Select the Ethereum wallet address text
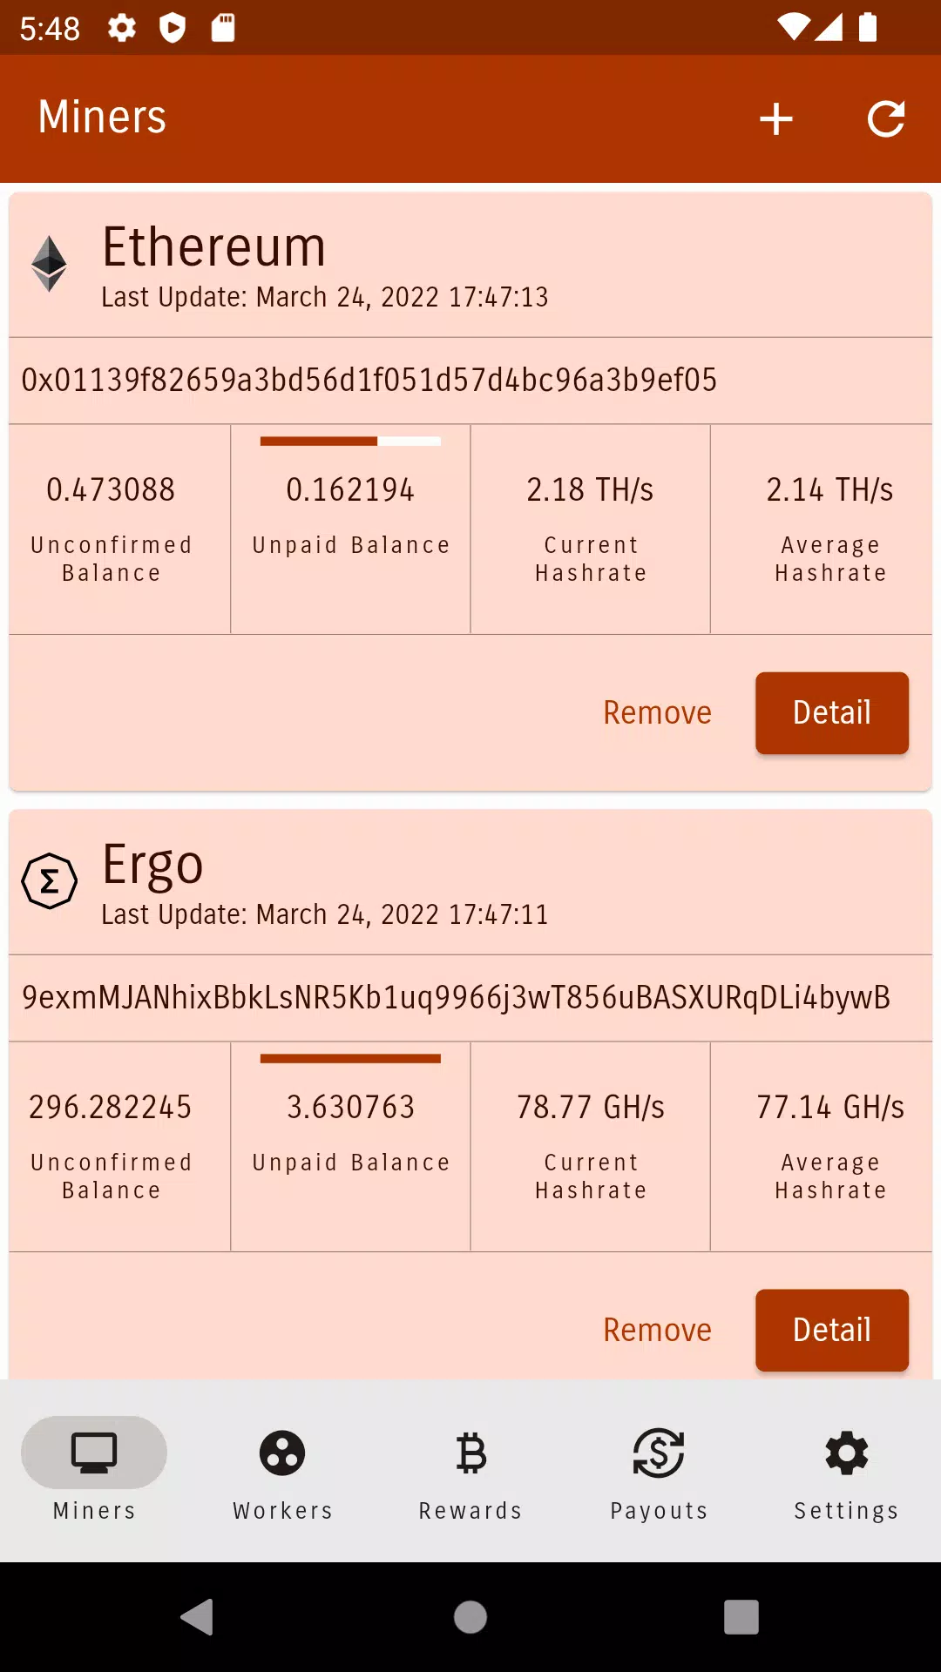The width and height of the screenshot is (941, 1672). pyautogui.click(x=369, y=381)
